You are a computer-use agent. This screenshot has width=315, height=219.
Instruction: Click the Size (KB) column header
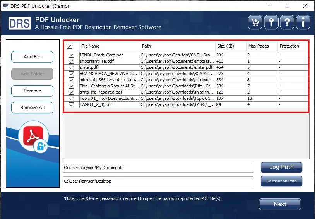pos(231,46)
